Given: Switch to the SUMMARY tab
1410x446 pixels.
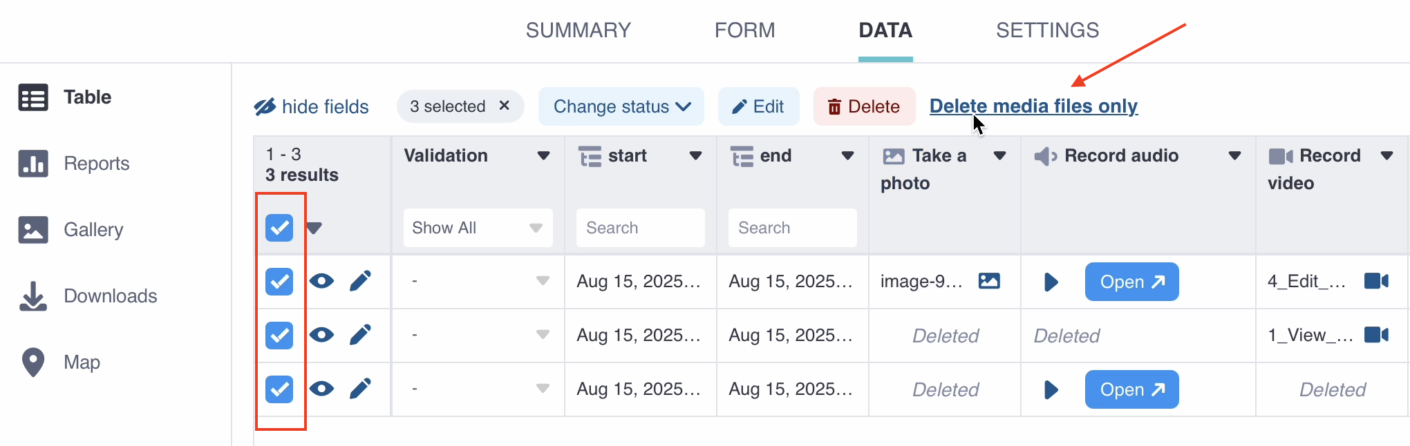Looking at the screenshot, I should point(578,30).
